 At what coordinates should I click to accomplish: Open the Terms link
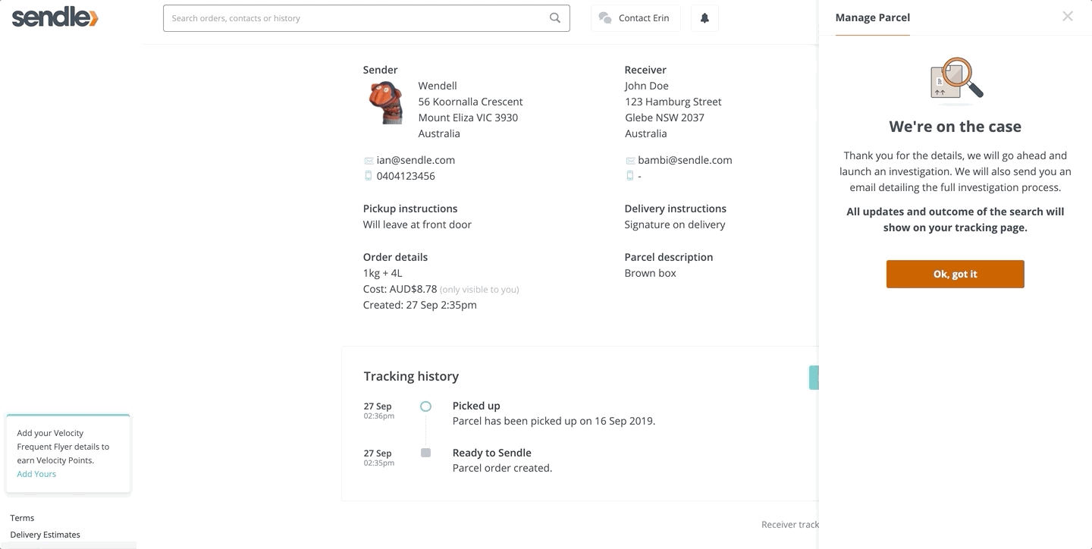(22, 518)
